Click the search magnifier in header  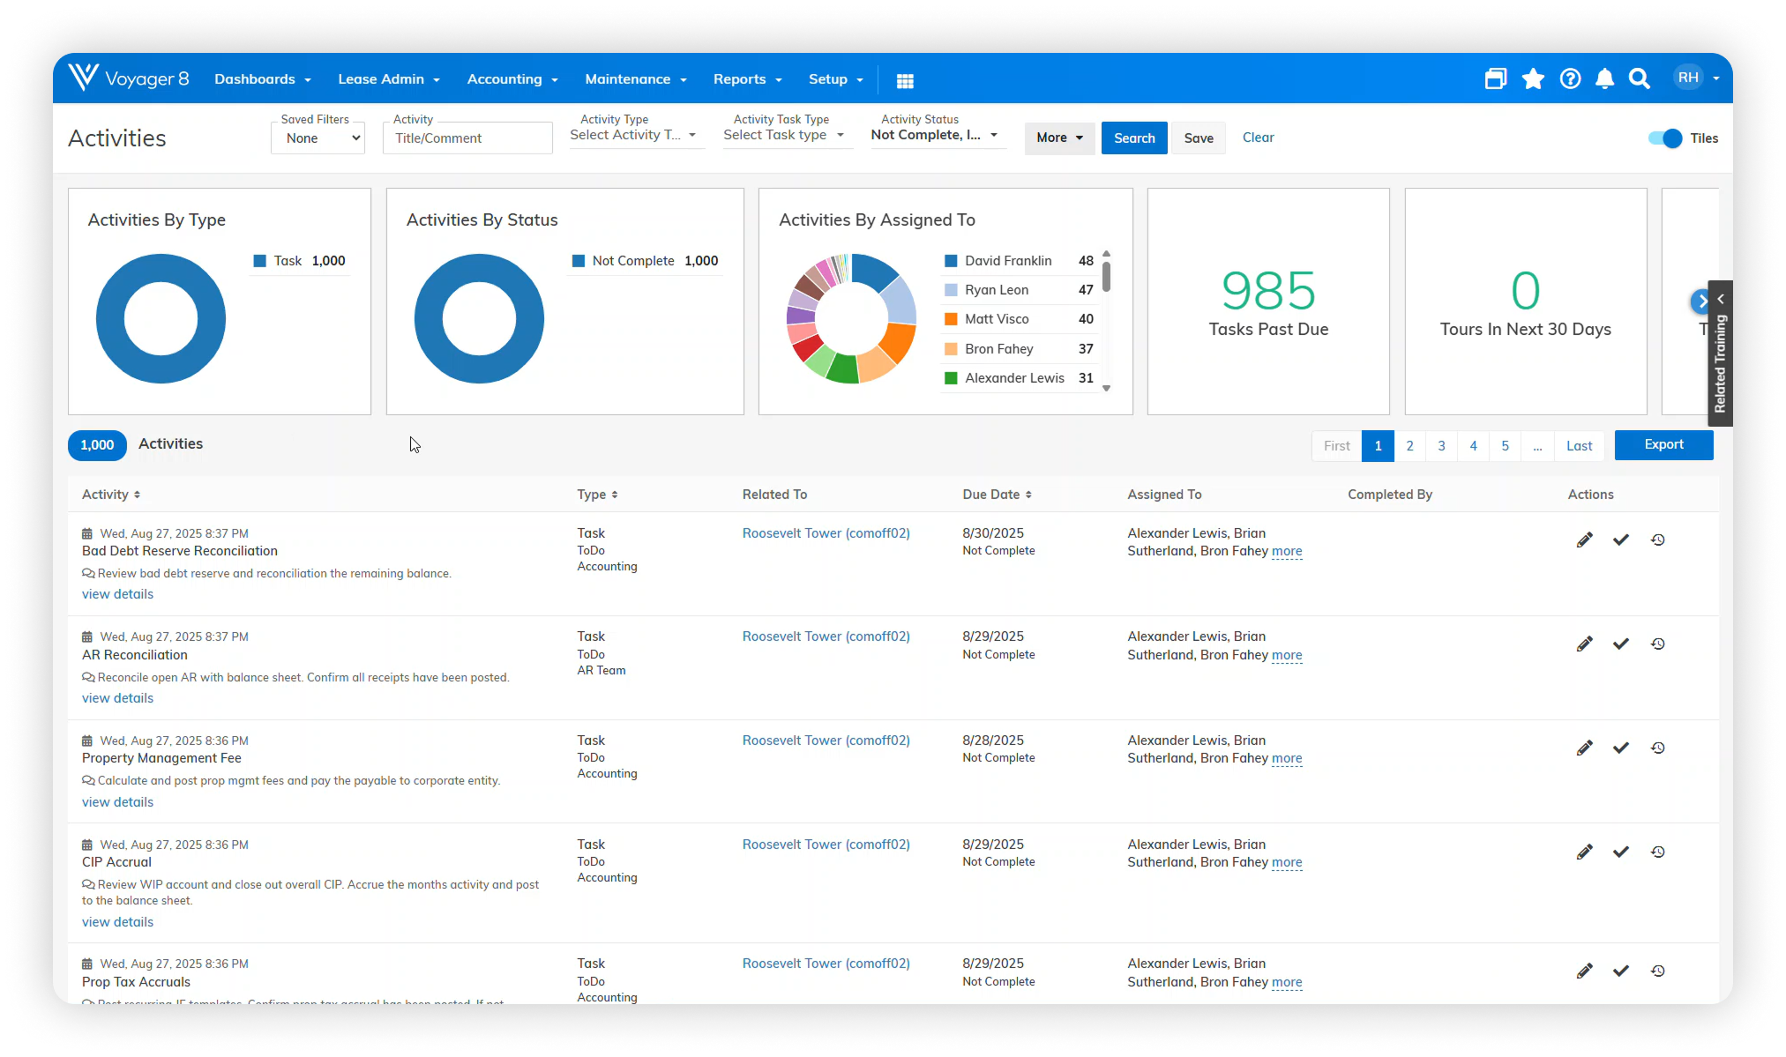(1639, 79)
